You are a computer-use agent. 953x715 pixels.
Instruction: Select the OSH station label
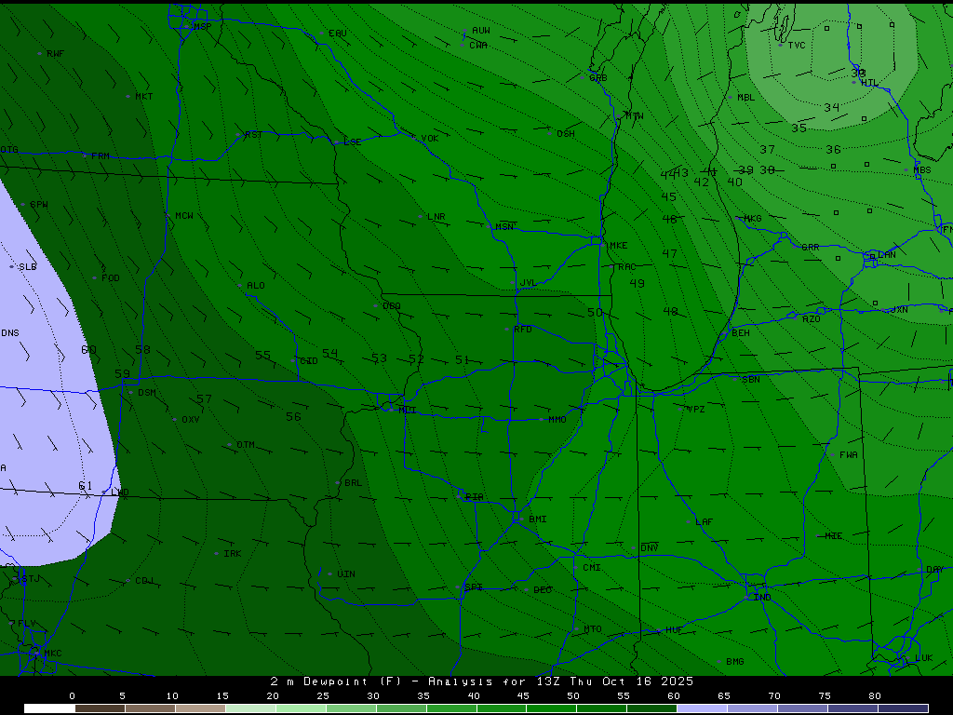coord(565,134)
